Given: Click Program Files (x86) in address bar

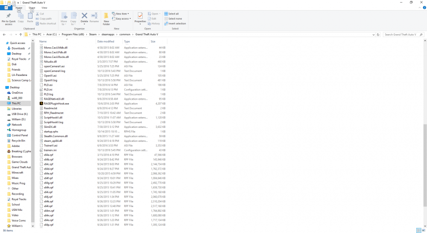Looking at the screenshot, I should point(73,35).
